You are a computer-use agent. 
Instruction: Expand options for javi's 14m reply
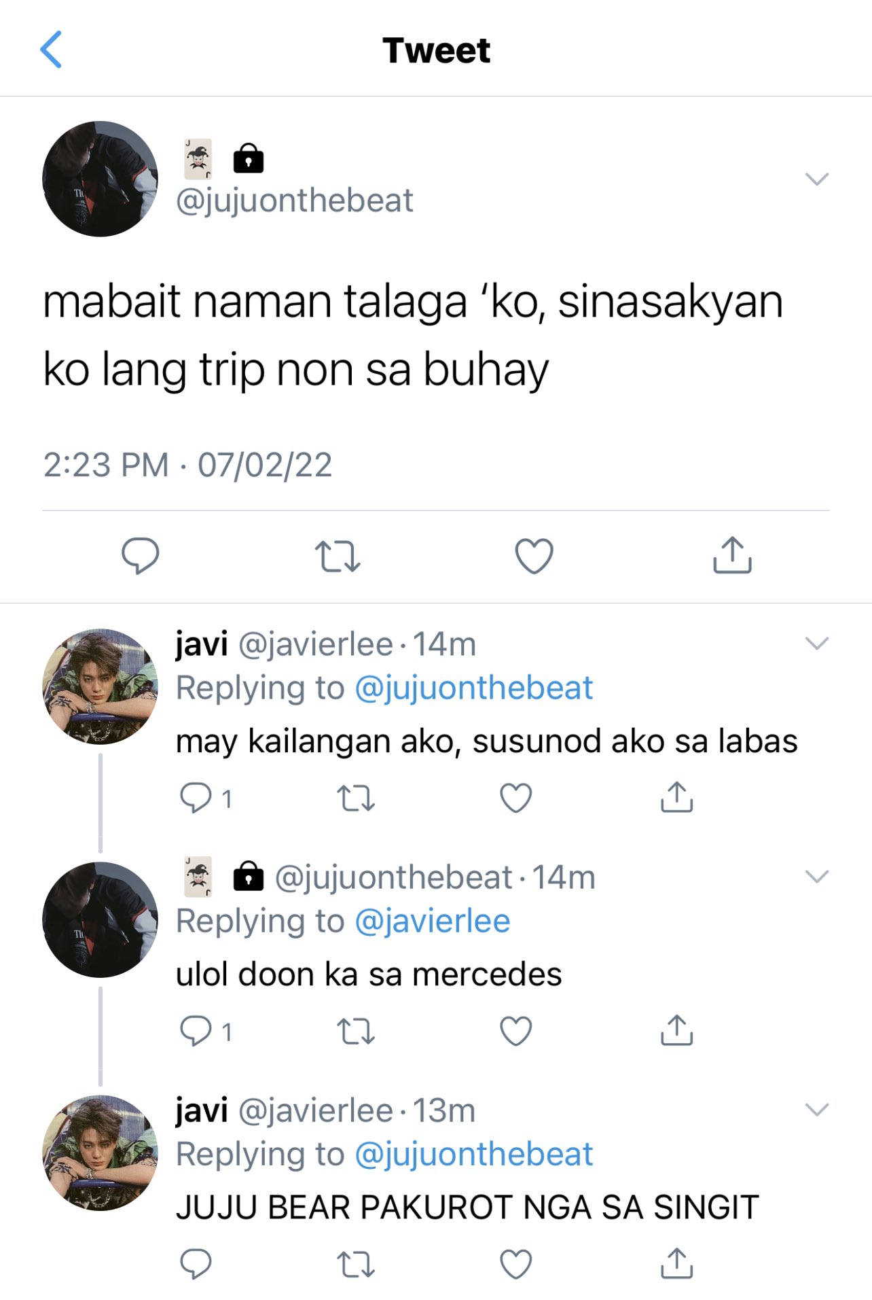[x=816, y=643]
